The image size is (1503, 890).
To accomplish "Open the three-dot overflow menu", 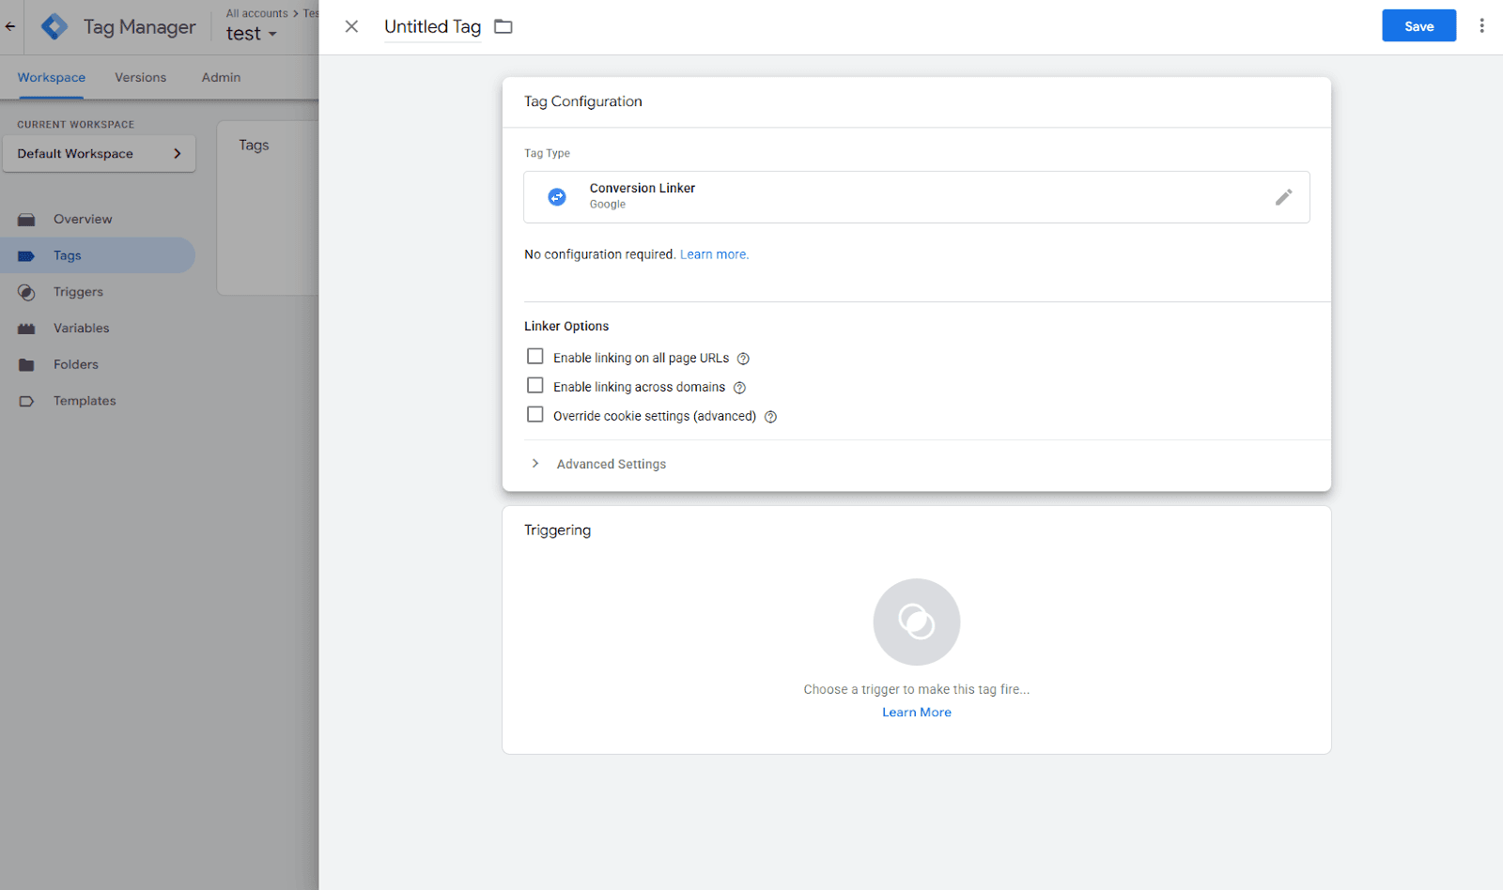I will (1482, 25).
